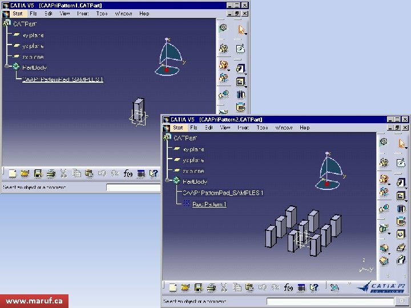
Task: Open File menu in CAAPriPattern2 window
Action: 194,128
